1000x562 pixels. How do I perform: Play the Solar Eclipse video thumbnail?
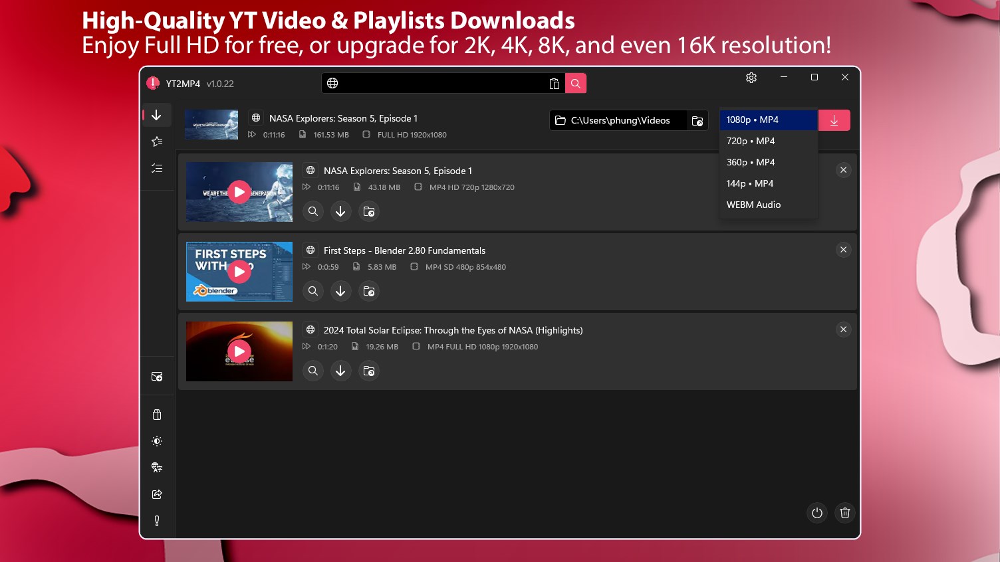point(239,351)
